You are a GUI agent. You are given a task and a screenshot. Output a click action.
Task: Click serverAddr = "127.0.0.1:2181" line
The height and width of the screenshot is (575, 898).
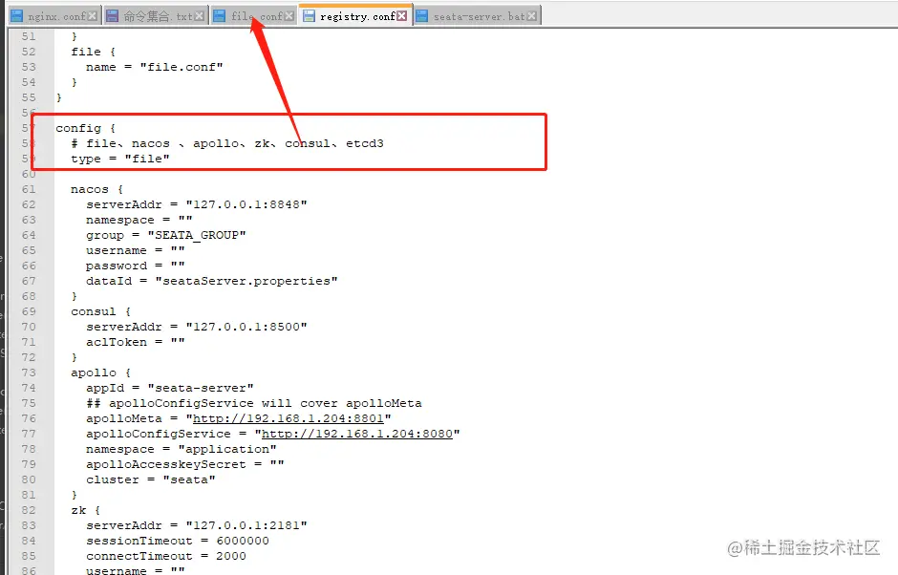tap(197, 525)
